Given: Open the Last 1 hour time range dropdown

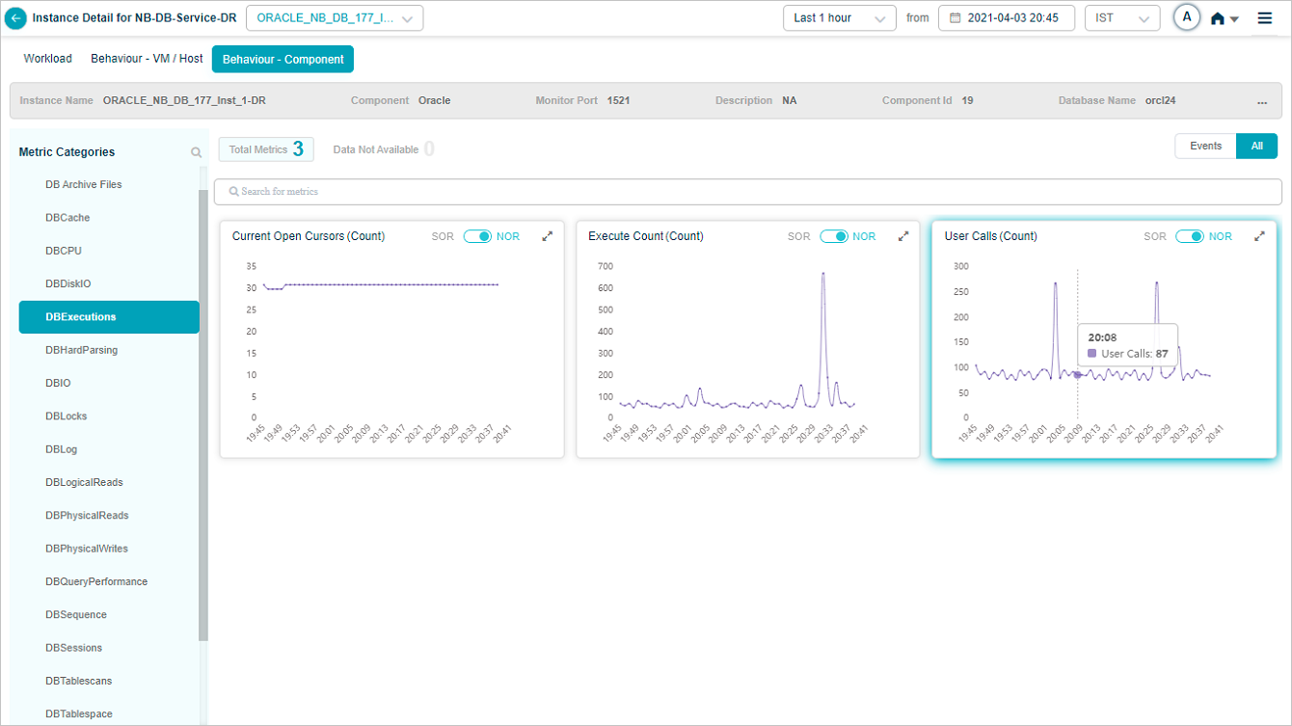Looking at the screenshot, I should (x=839, y=18).
